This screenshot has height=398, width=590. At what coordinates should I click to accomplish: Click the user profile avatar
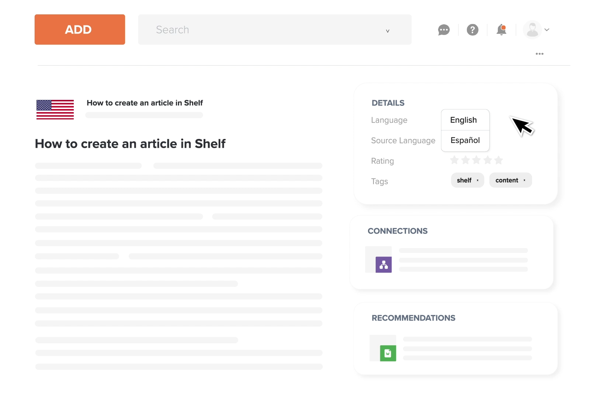(x=532, y=29)
